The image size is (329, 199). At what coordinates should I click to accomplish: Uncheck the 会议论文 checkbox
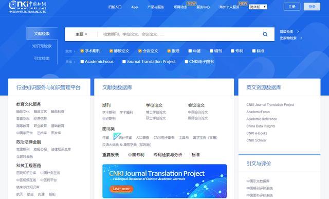coord(140,51)
